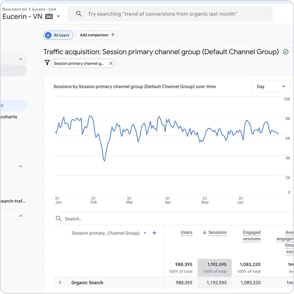
Task: Sort the table by Engaged sessions
Action: point(251,235)
